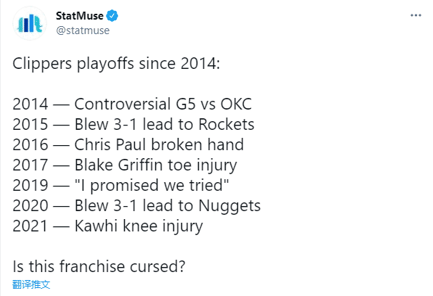The width and height of the screenshot is (433, 296).
Task: Open the StatMuse profile avatar
Action: tap(30, 23)
